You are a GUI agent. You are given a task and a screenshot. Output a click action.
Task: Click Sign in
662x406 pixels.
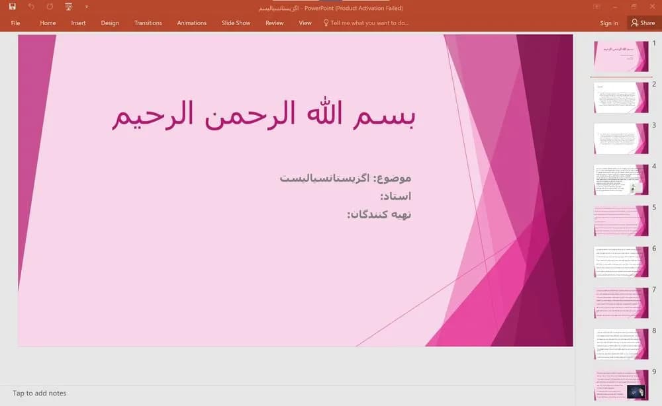click(x=609, y=23)
